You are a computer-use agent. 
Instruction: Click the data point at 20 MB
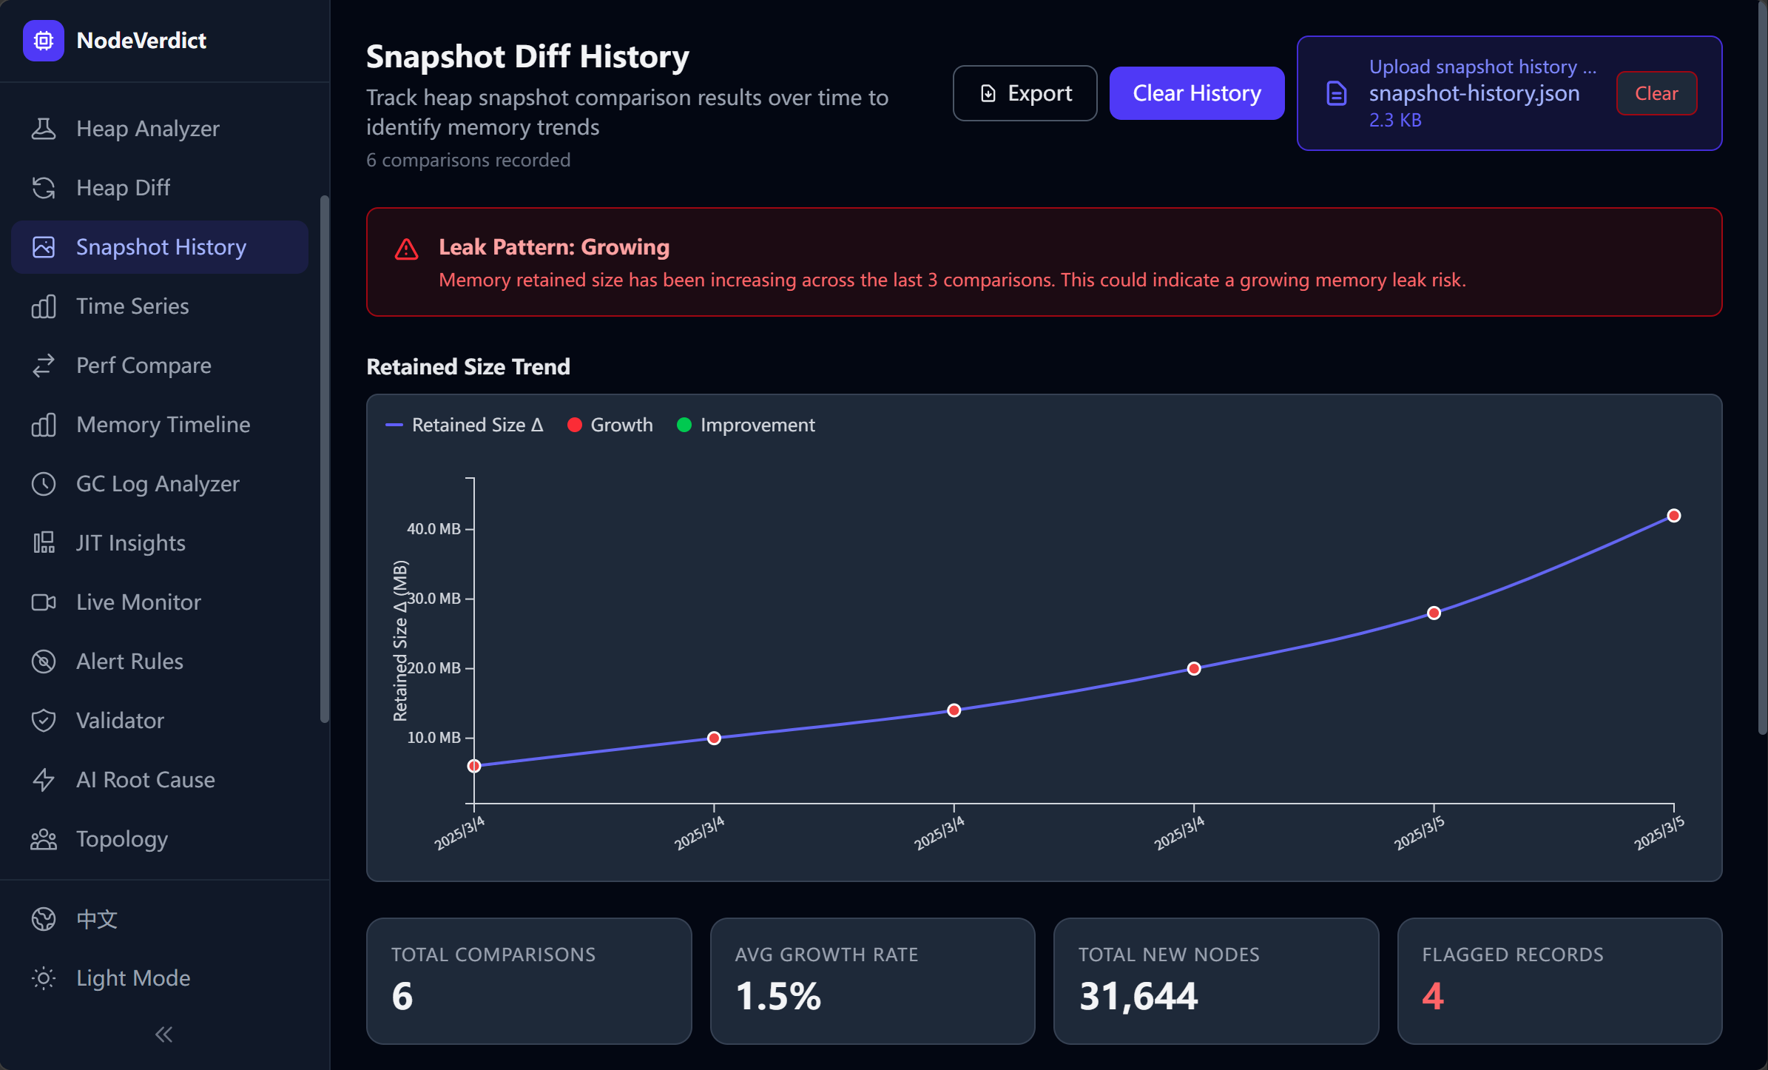[x=1194, y=668]
